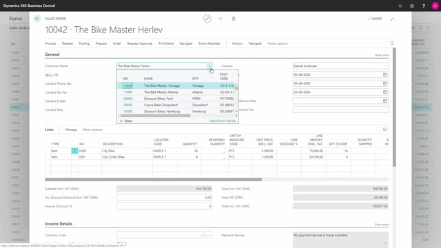Open the calendar for the 20-04-2024 date
Screen dimensions: 441x248
[385, 92]
